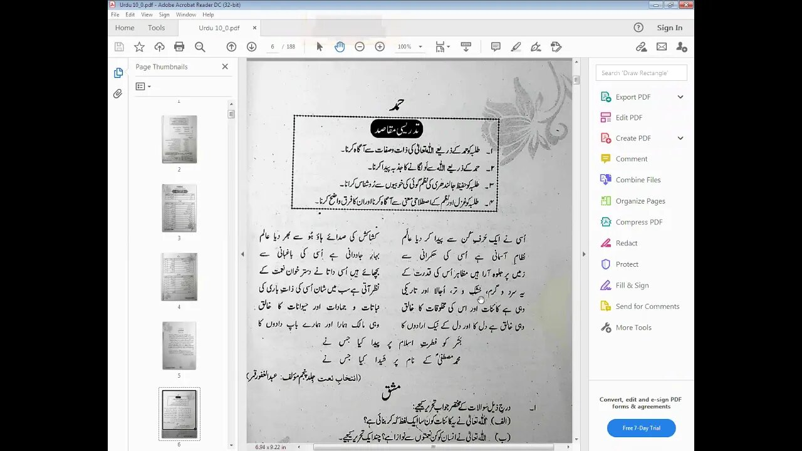The width and height of the screenshot is (802, 451).
Task: Close the Page Thumbnails panel
Action: [x=225, y=66]
